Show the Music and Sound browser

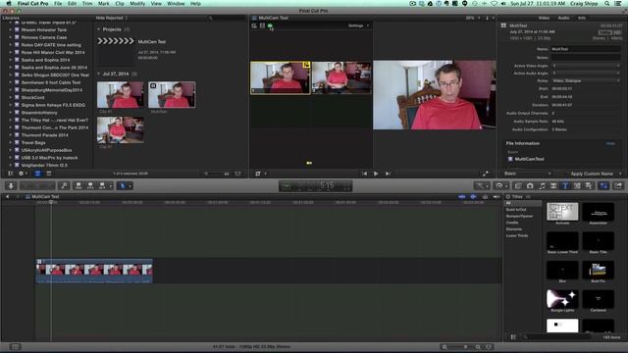pyautogui.click(x=542, y=185)
